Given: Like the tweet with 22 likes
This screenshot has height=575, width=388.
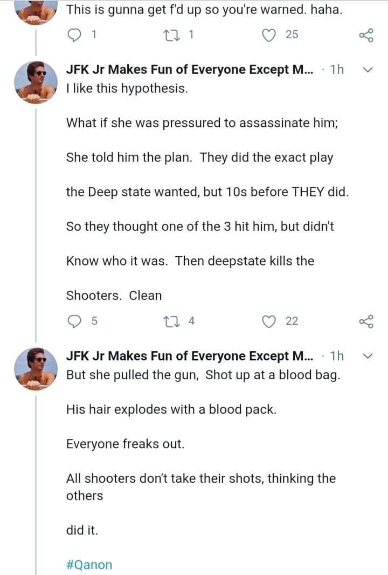Looking at the screenshot, I should (x=268, y=321).
